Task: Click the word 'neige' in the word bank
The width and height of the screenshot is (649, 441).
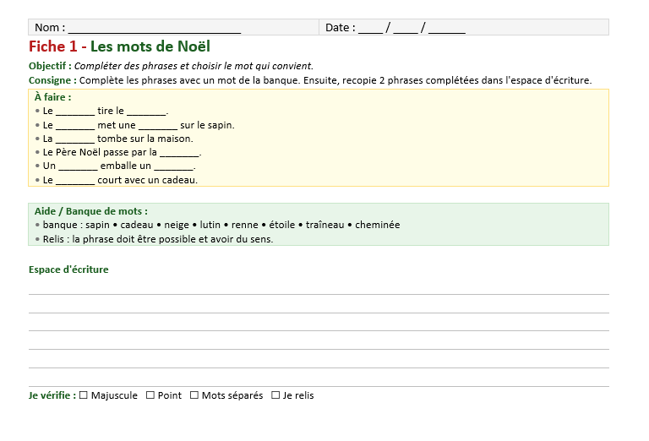Action: pyautogui.click(x=177, y=226)
